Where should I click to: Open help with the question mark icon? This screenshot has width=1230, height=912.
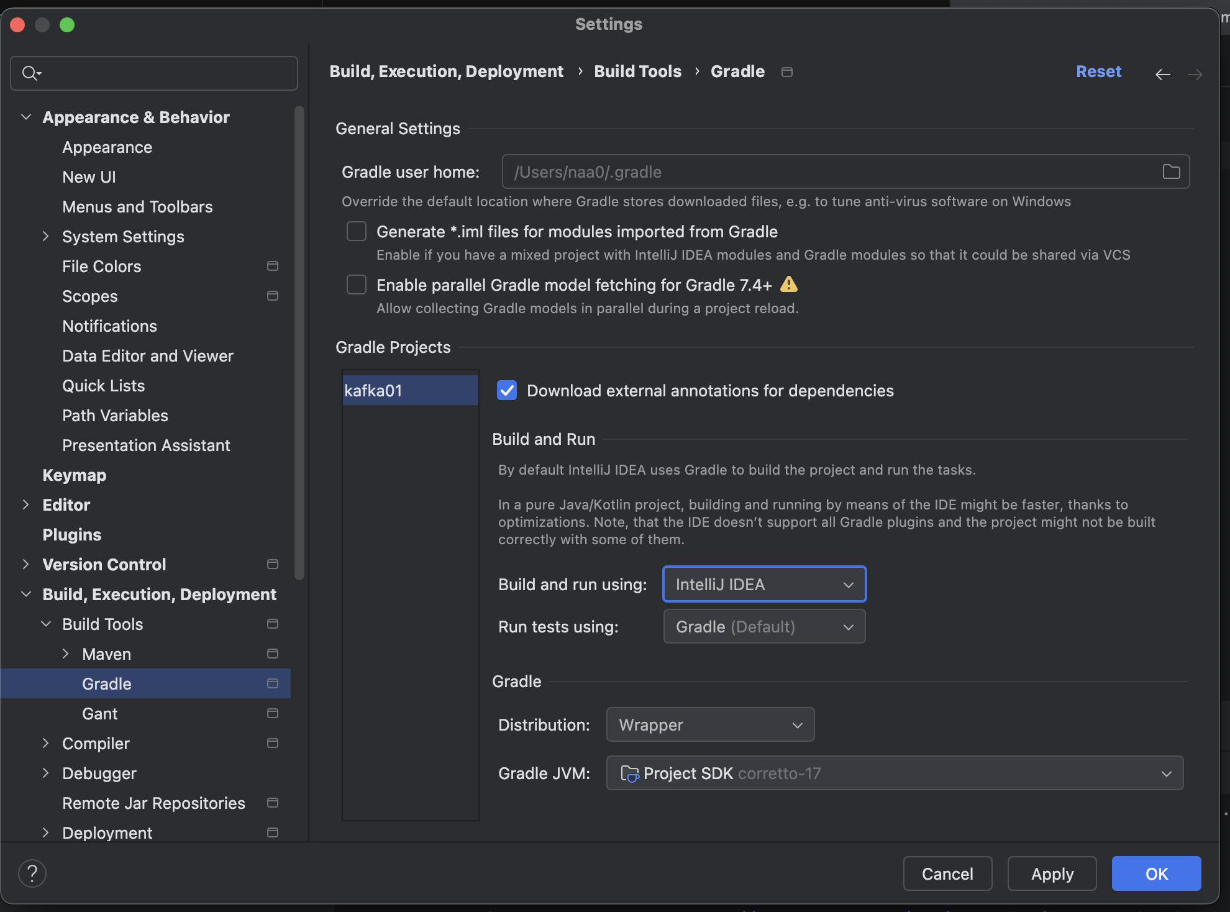(x=32, y=873)
